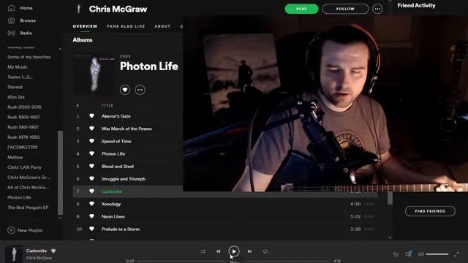Click the Carbonite title in player bar
468x263 pixels.
pyautogui.click(x=37, y=251)
